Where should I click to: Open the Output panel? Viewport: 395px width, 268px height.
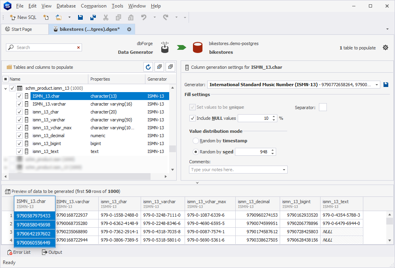pos(52,252)
